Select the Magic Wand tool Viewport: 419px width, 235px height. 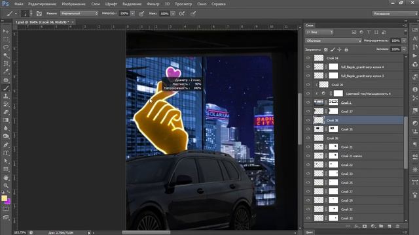[x=6, y=55]
